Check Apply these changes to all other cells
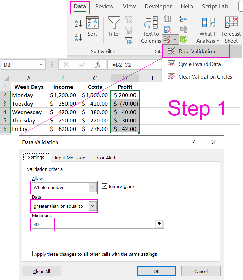This screenshot has height=280, width=243. (x=30, y=254)
